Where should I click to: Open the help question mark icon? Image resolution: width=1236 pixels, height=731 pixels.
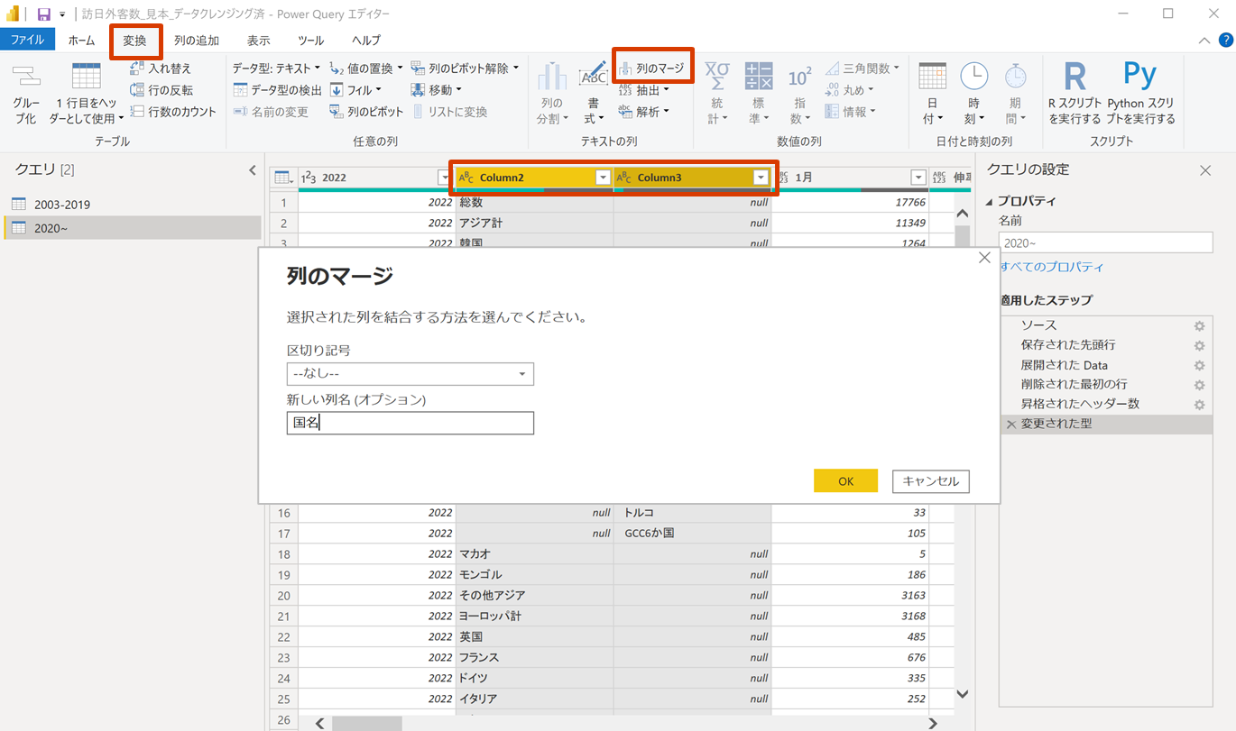[1225, 40]
